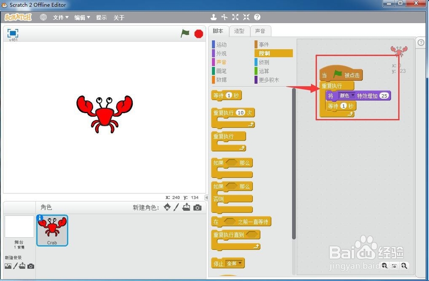Create new sprite from camera
The height and width of the screenshot is (281, 429).
[x=197, y=208]
